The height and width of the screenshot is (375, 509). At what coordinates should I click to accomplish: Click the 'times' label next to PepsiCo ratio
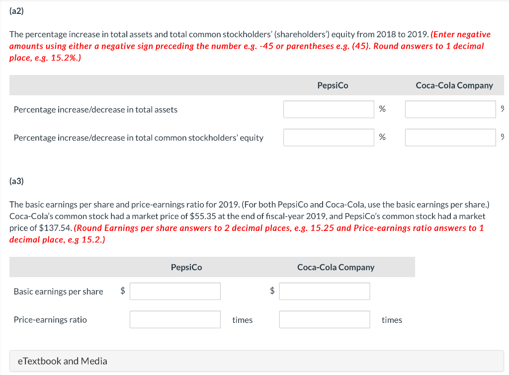(242, 320)
